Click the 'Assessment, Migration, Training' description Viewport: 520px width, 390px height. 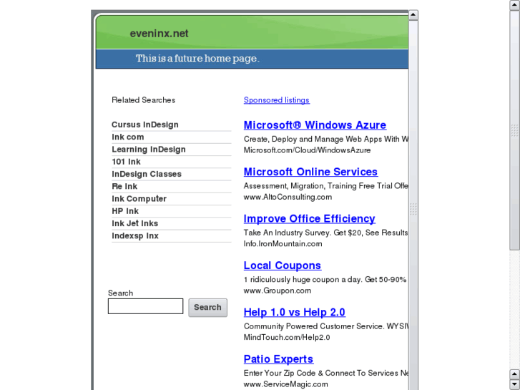(x=326, y=186)
